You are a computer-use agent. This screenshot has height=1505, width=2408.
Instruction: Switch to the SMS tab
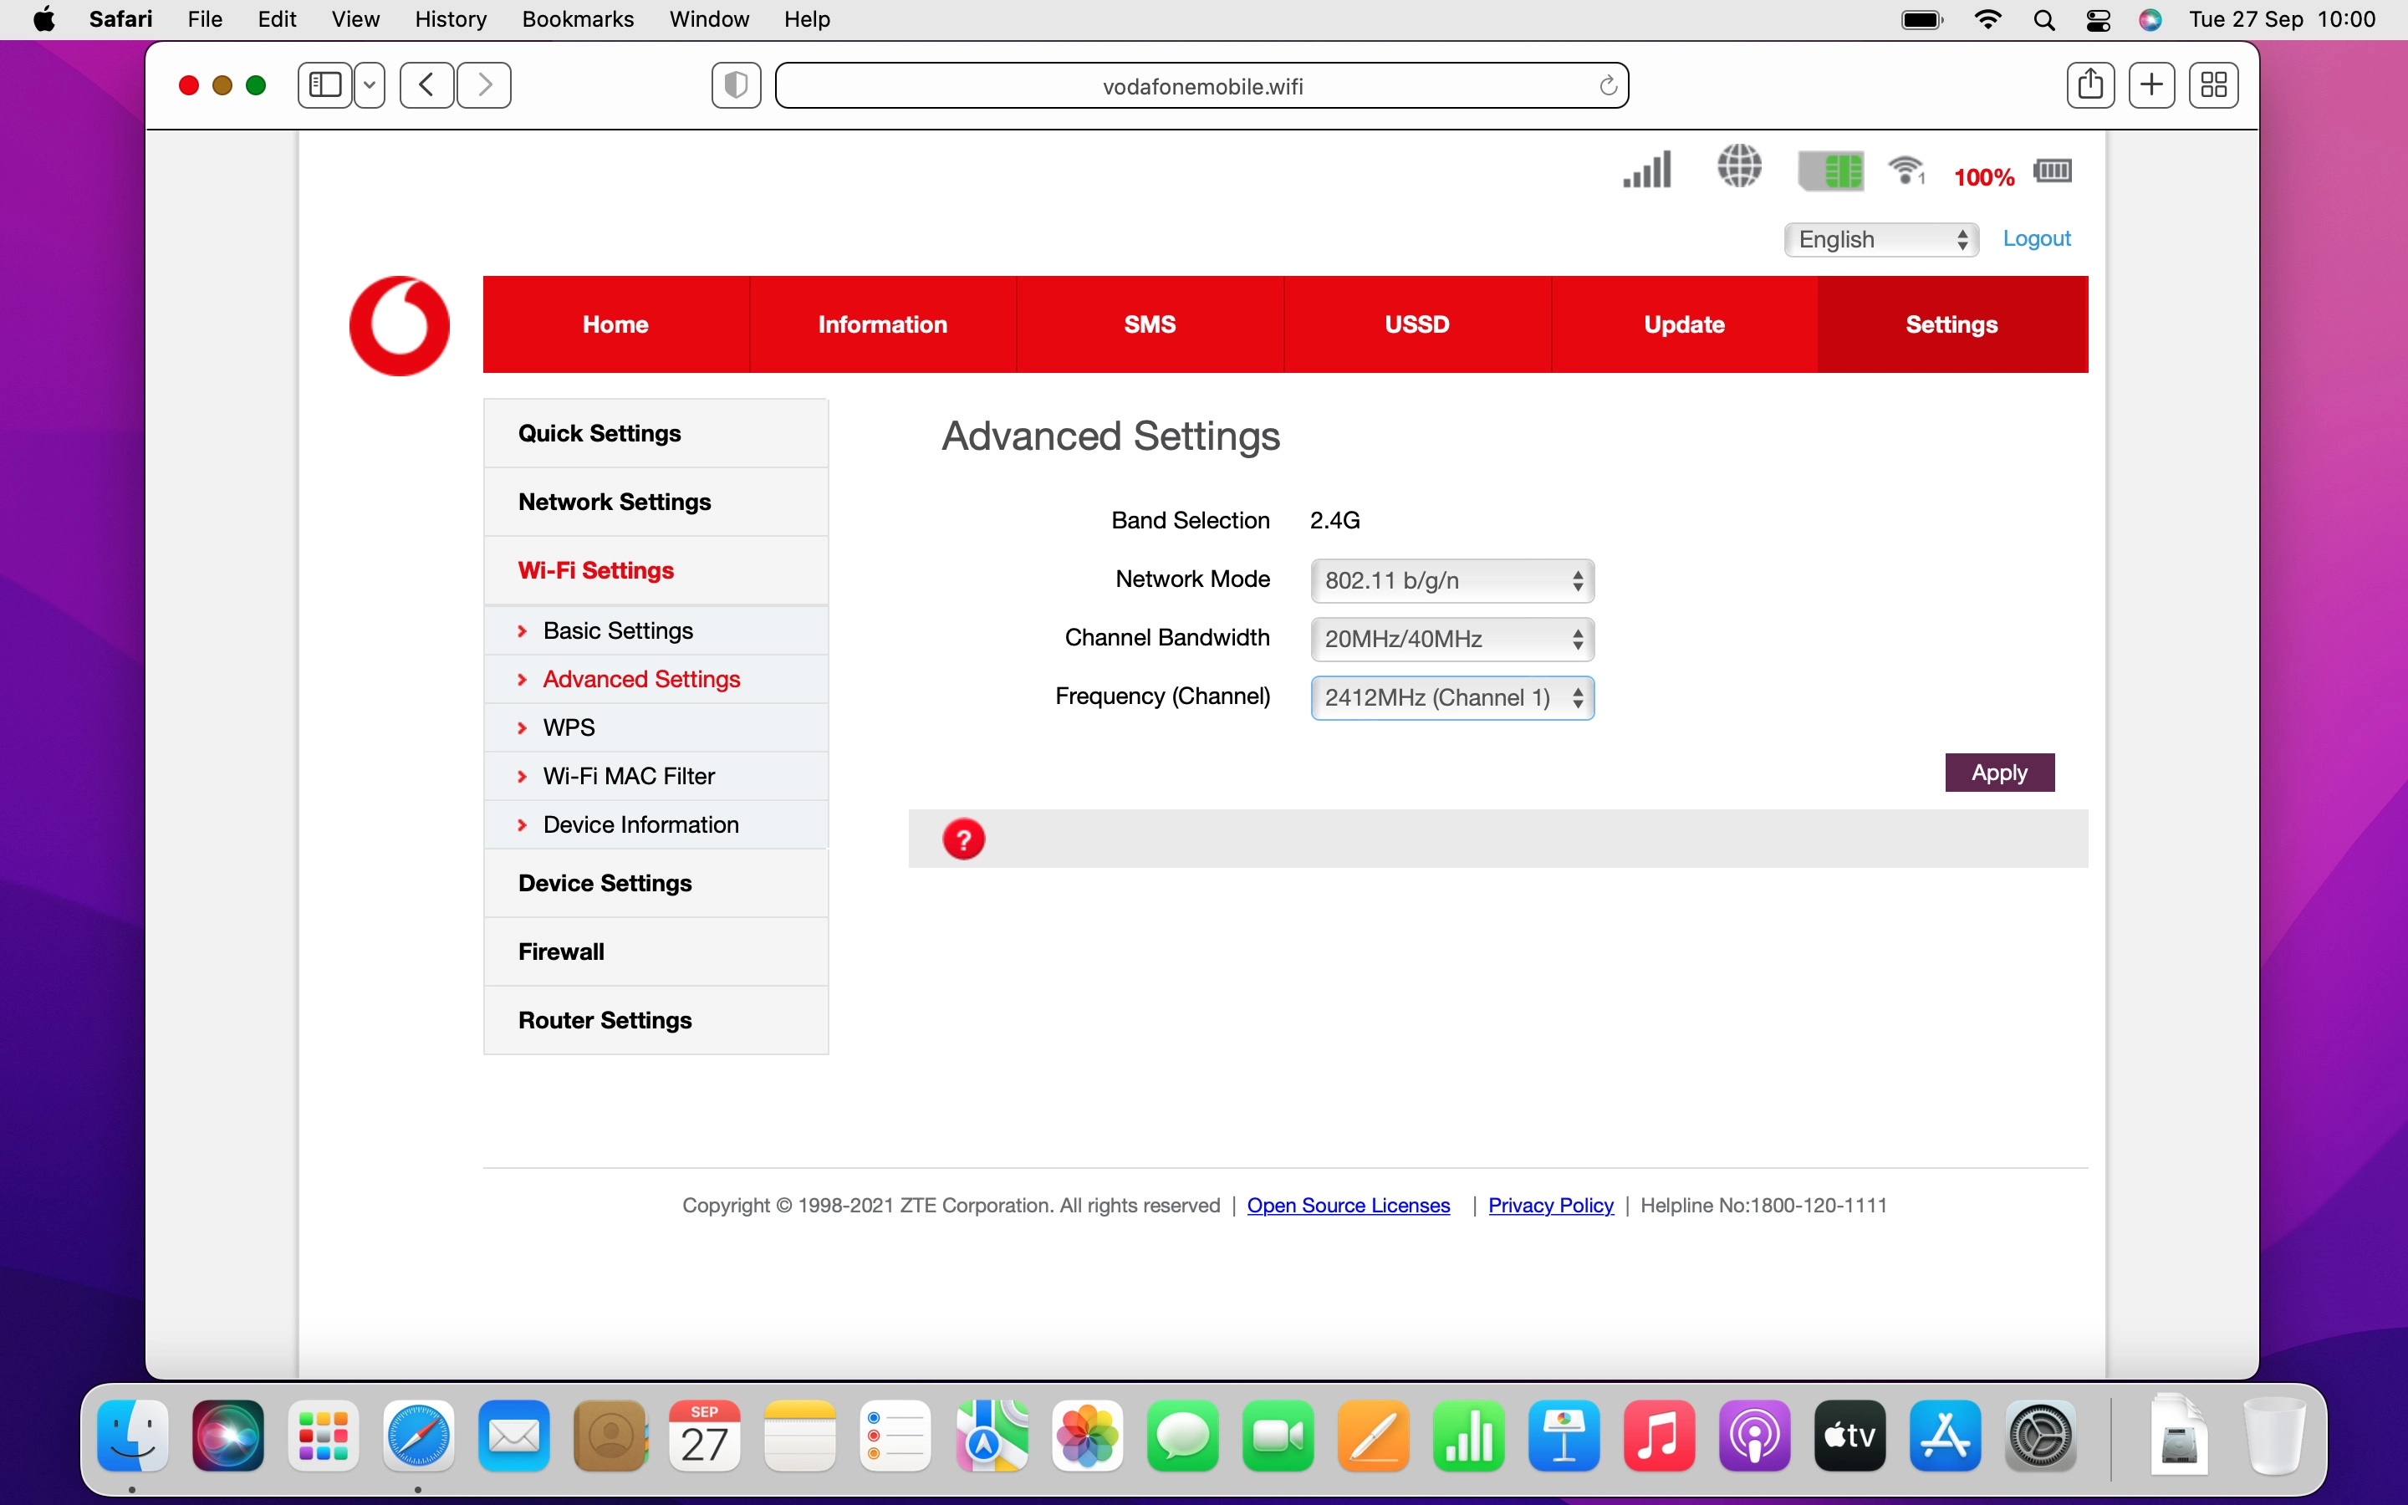pyautogui.click(x=1150, y=324)
